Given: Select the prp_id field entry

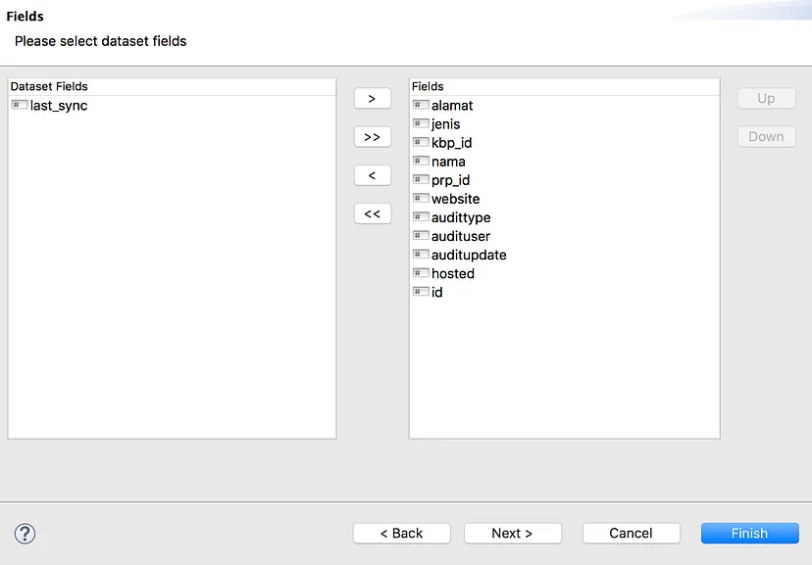Looking at the screenshot, I should [x=450, y=180].
